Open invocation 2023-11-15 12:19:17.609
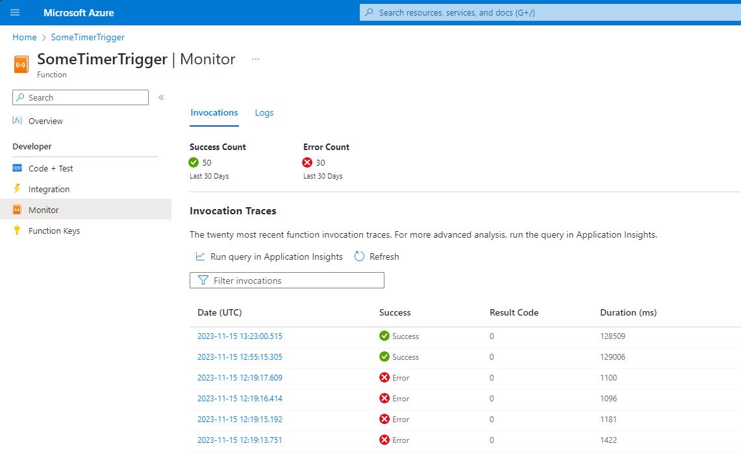 click(x=240, y=378)
